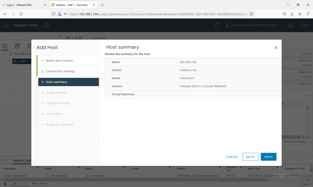
Task: Click the browser address bar URL
Action: pyautogui.click(x=159, y=14)
